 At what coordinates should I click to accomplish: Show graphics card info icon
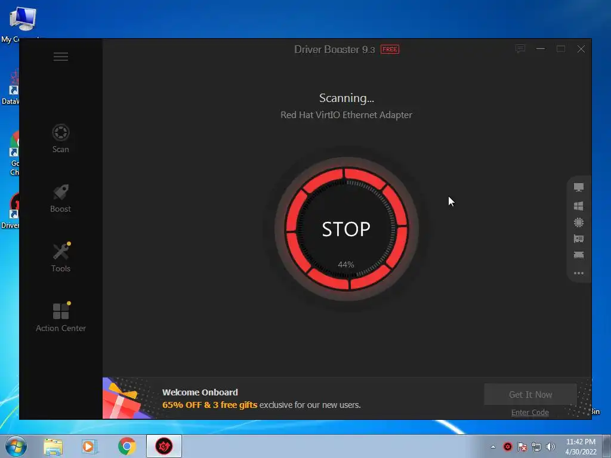(x=579, y=239)
